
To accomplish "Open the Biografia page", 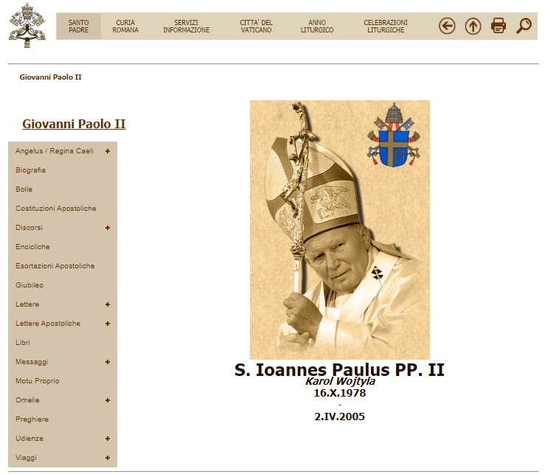I will click(x=30, y=170).
